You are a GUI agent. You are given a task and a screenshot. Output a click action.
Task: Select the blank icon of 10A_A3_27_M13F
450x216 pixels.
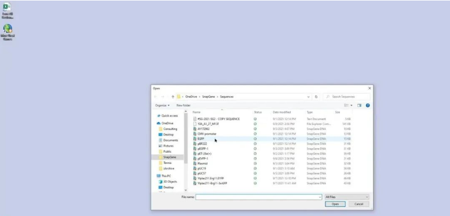click(195, 124)
